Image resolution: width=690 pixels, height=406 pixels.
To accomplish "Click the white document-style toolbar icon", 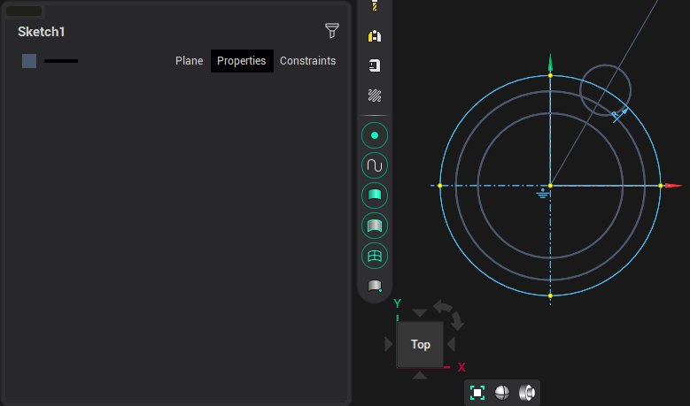I will [375, 65].
